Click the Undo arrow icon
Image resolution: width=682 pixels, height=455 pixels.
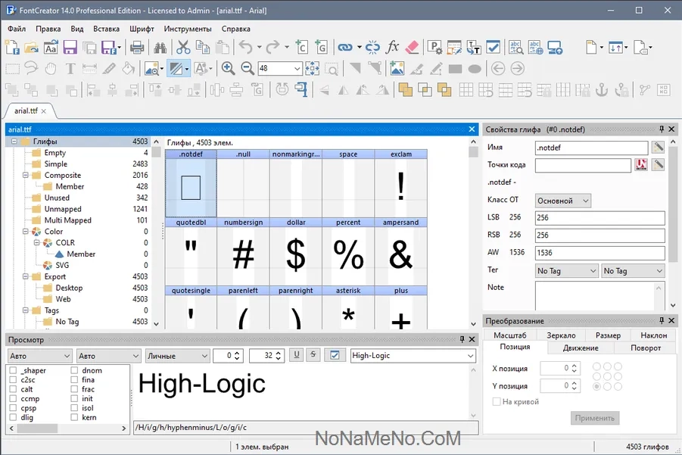[244, 48]
